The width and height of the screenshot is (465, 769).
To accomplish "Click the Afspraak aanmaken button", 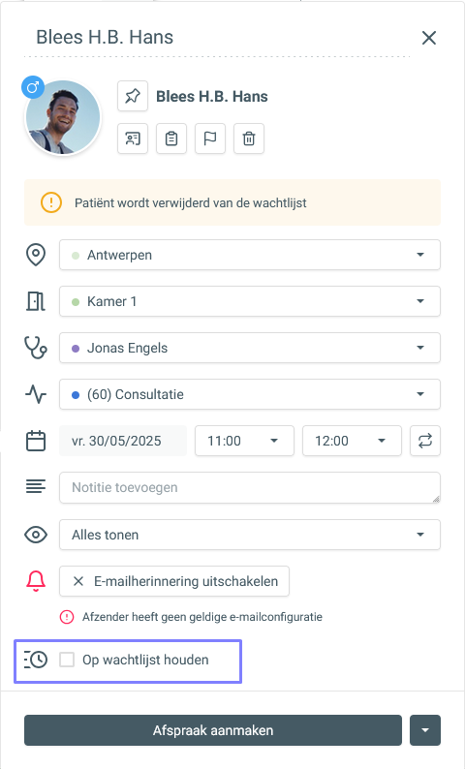I will click(x=213, y=730).
